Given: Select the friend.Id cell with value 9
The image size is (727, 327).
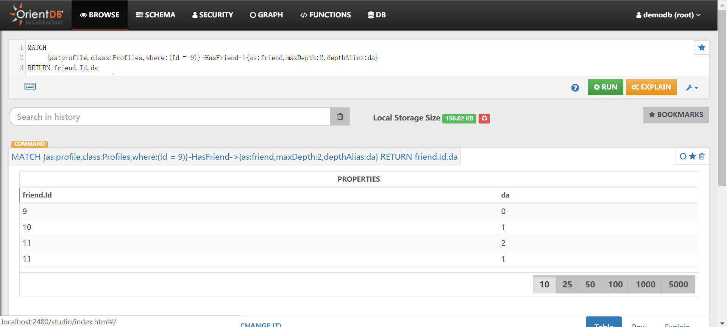Looking at the screenshot, I should (259, 211).
